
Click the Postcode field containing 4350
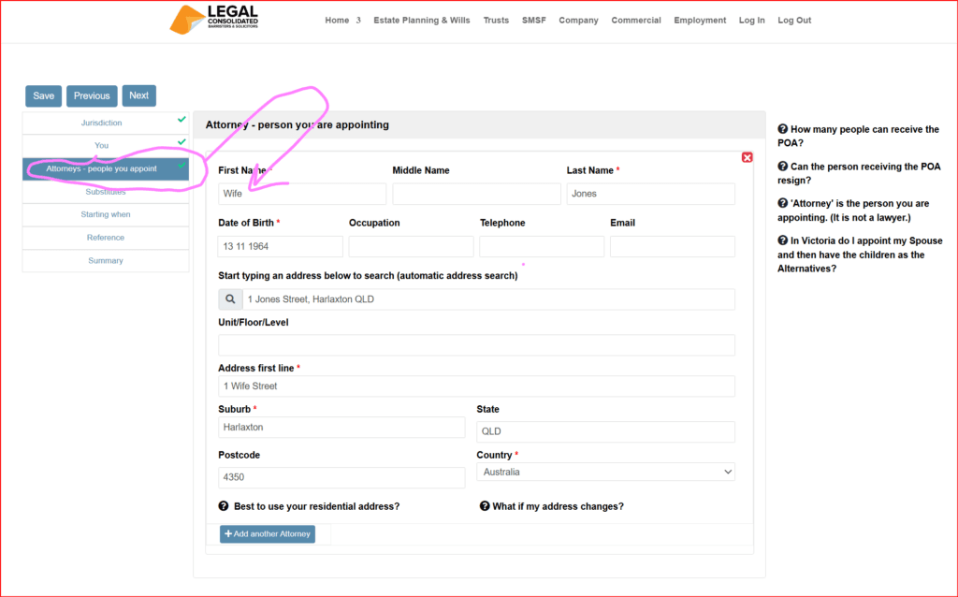341,477
